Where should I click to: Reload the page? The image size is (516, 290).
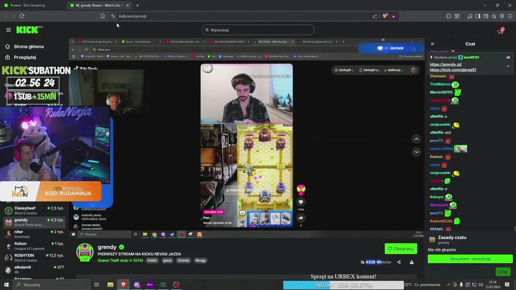pyautogui.click(x=22, y=16)
